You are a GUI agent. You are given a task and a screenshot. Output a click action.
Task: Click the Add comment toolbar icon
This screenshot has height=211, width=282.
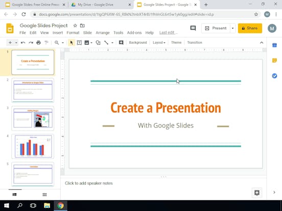coord(121,42)
